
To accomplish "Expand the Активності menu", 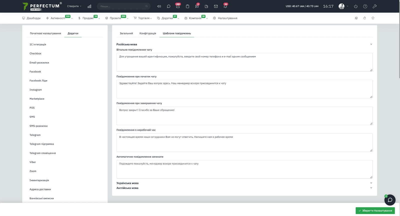I will coord(59,18).
